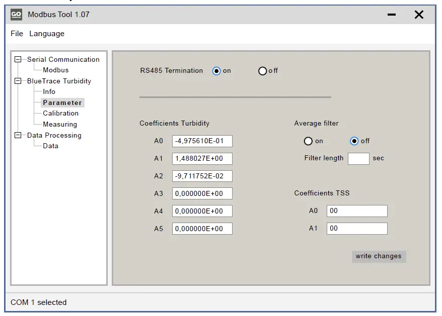
Task: Collapse the Serial Communication branch
Action: pyautogui.click(x=17, y=59)
